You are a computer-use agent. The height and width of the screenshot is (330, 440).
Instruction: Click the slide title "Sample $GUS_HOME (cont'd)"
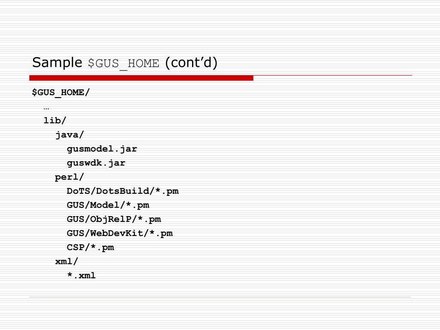point(125,63)
